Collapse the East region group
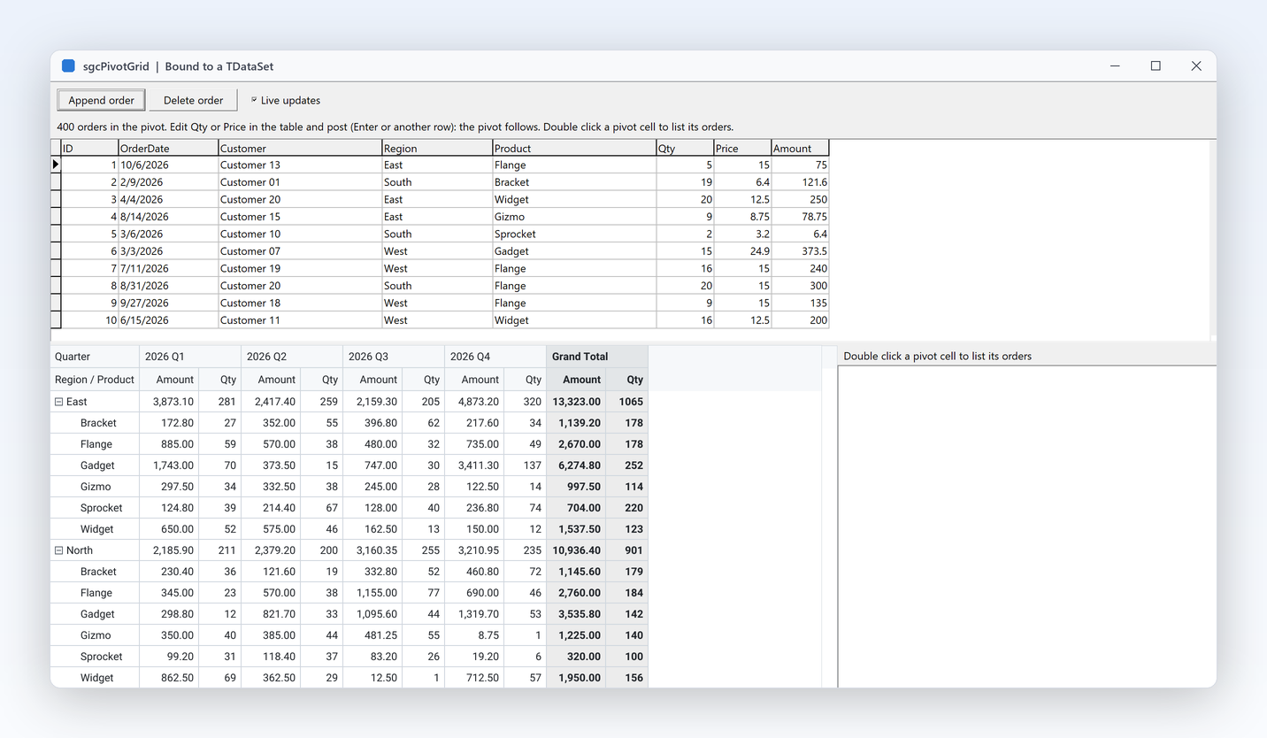The width and height of the screenshot is (1267, 738). coord(59,402)
